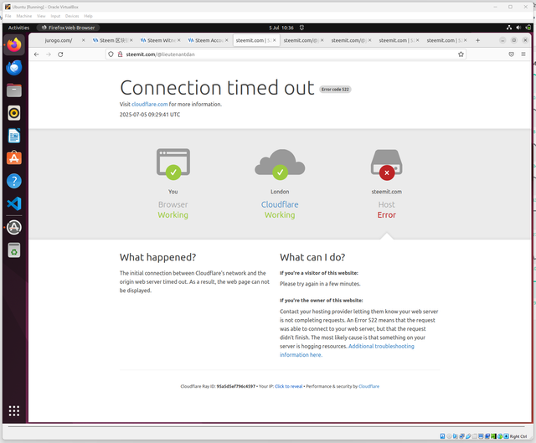Viewport: 536px width, 443px height.
Task: Show Applications grid in the dock
Action: (14, 411)
